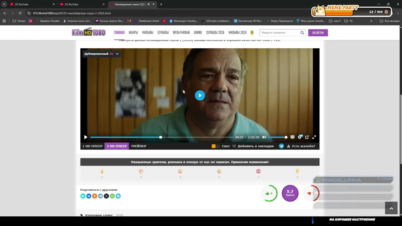Share via the Telegram share icon

tap(100, 196)
